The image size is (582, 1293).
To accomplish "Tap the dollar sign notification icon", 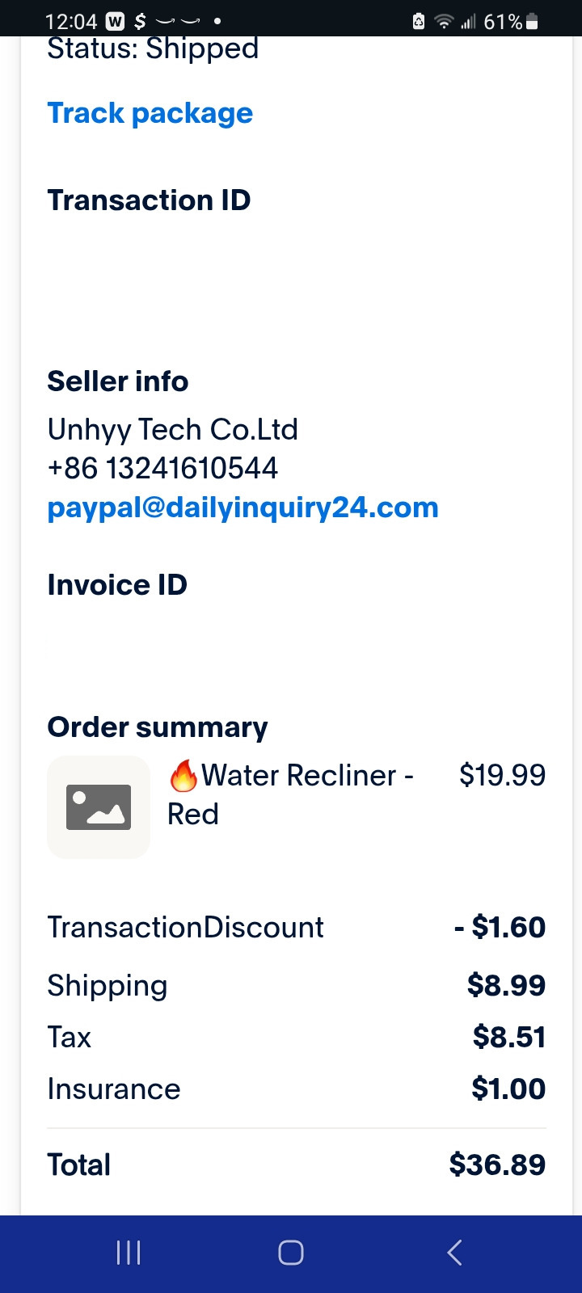I will [140, 22].
